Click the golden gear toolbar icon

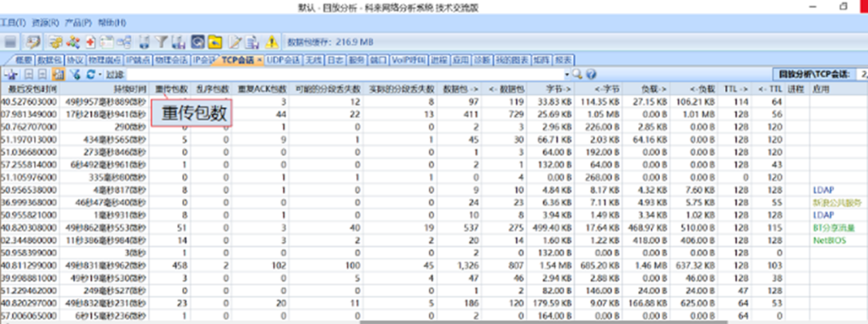coord(55,42)
